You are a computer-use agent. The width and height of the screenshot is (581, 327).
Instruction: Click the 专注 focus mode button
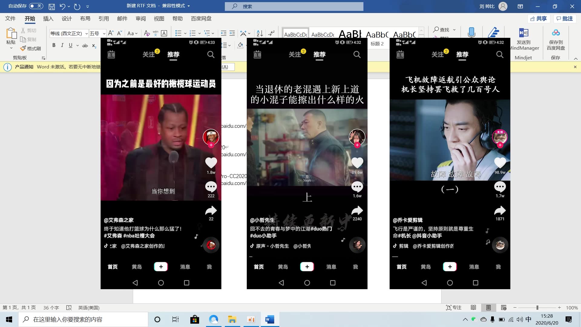(454, 308)
